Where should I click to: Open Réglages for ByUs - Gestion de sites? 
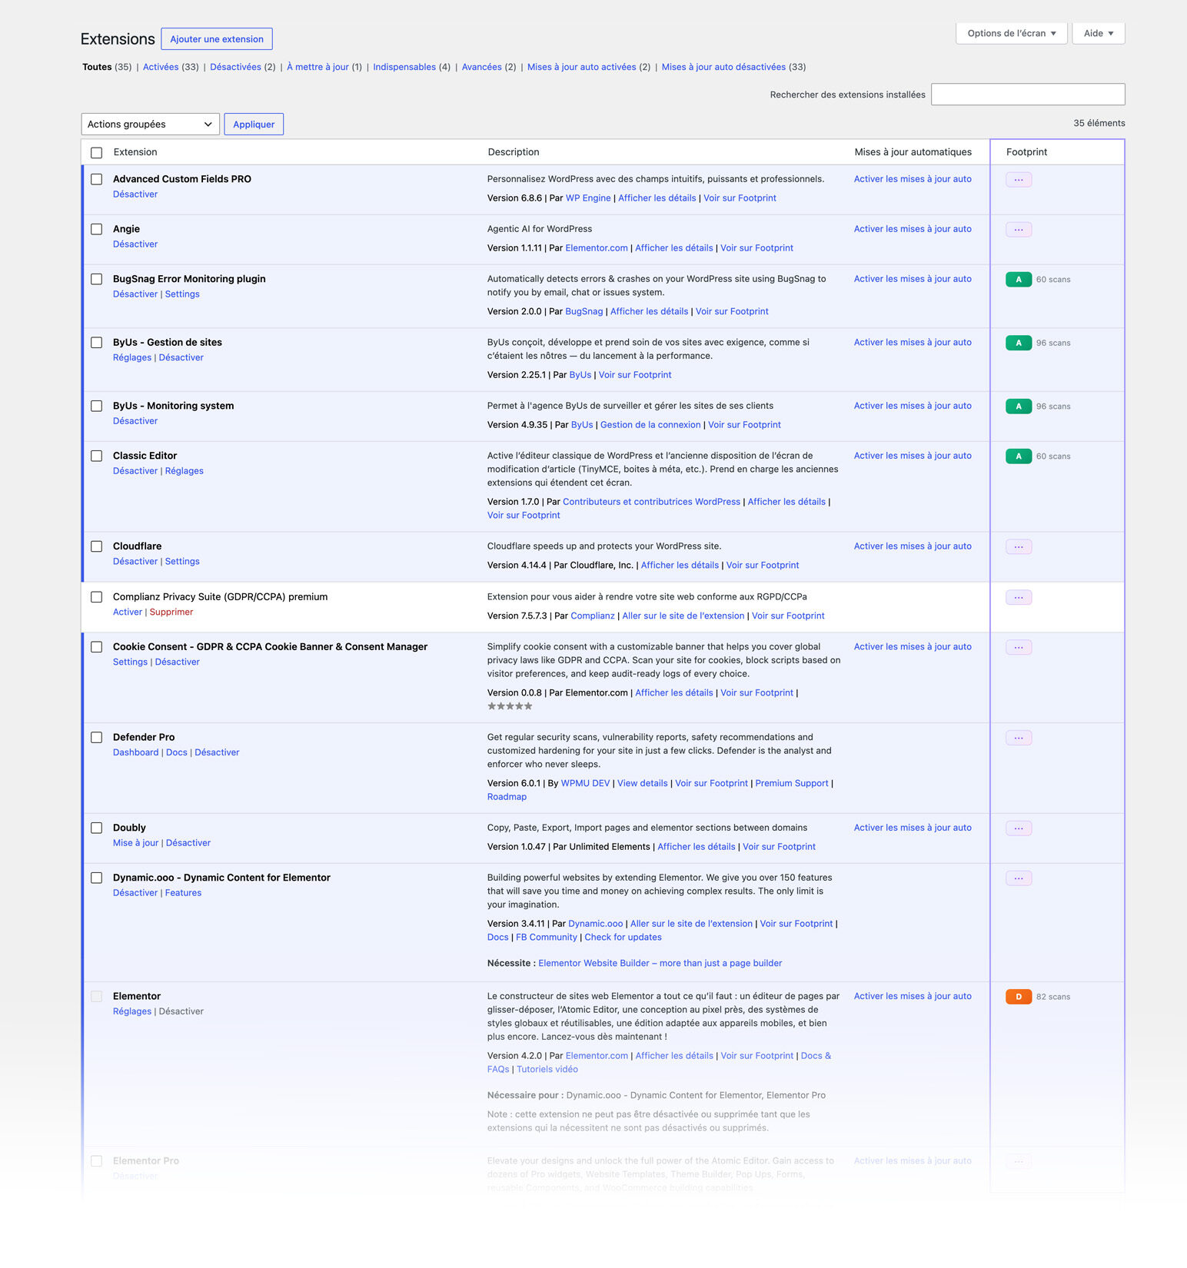tap(132, 357)
